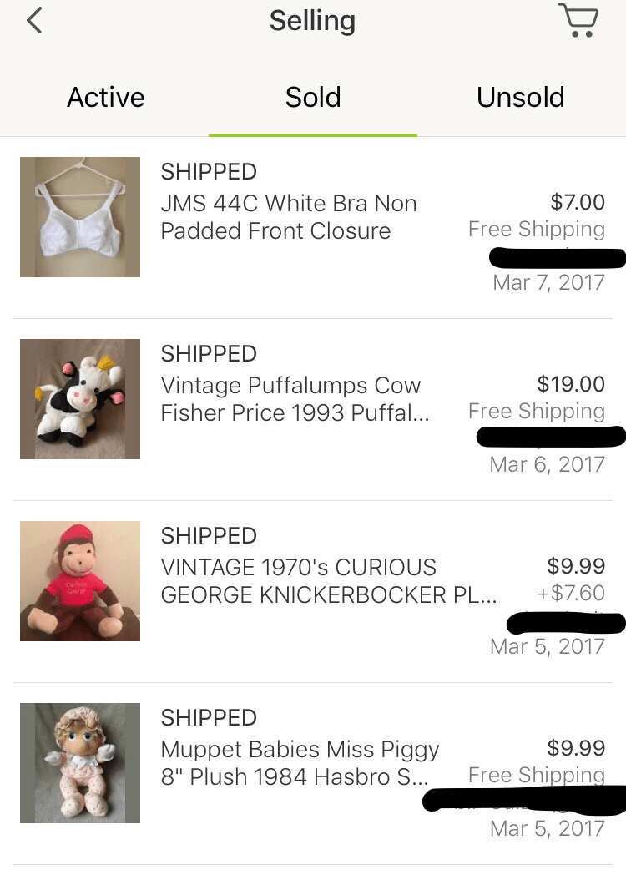Viewport: 626px width, 870px height.
Task: Select the Sold tab
Action: tap(313, 98)
